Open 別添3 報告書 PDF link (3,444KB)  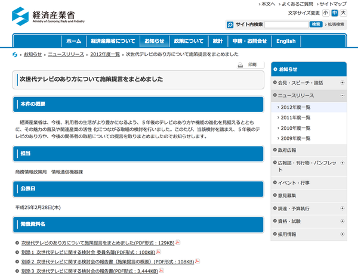[x=89, y=271]
